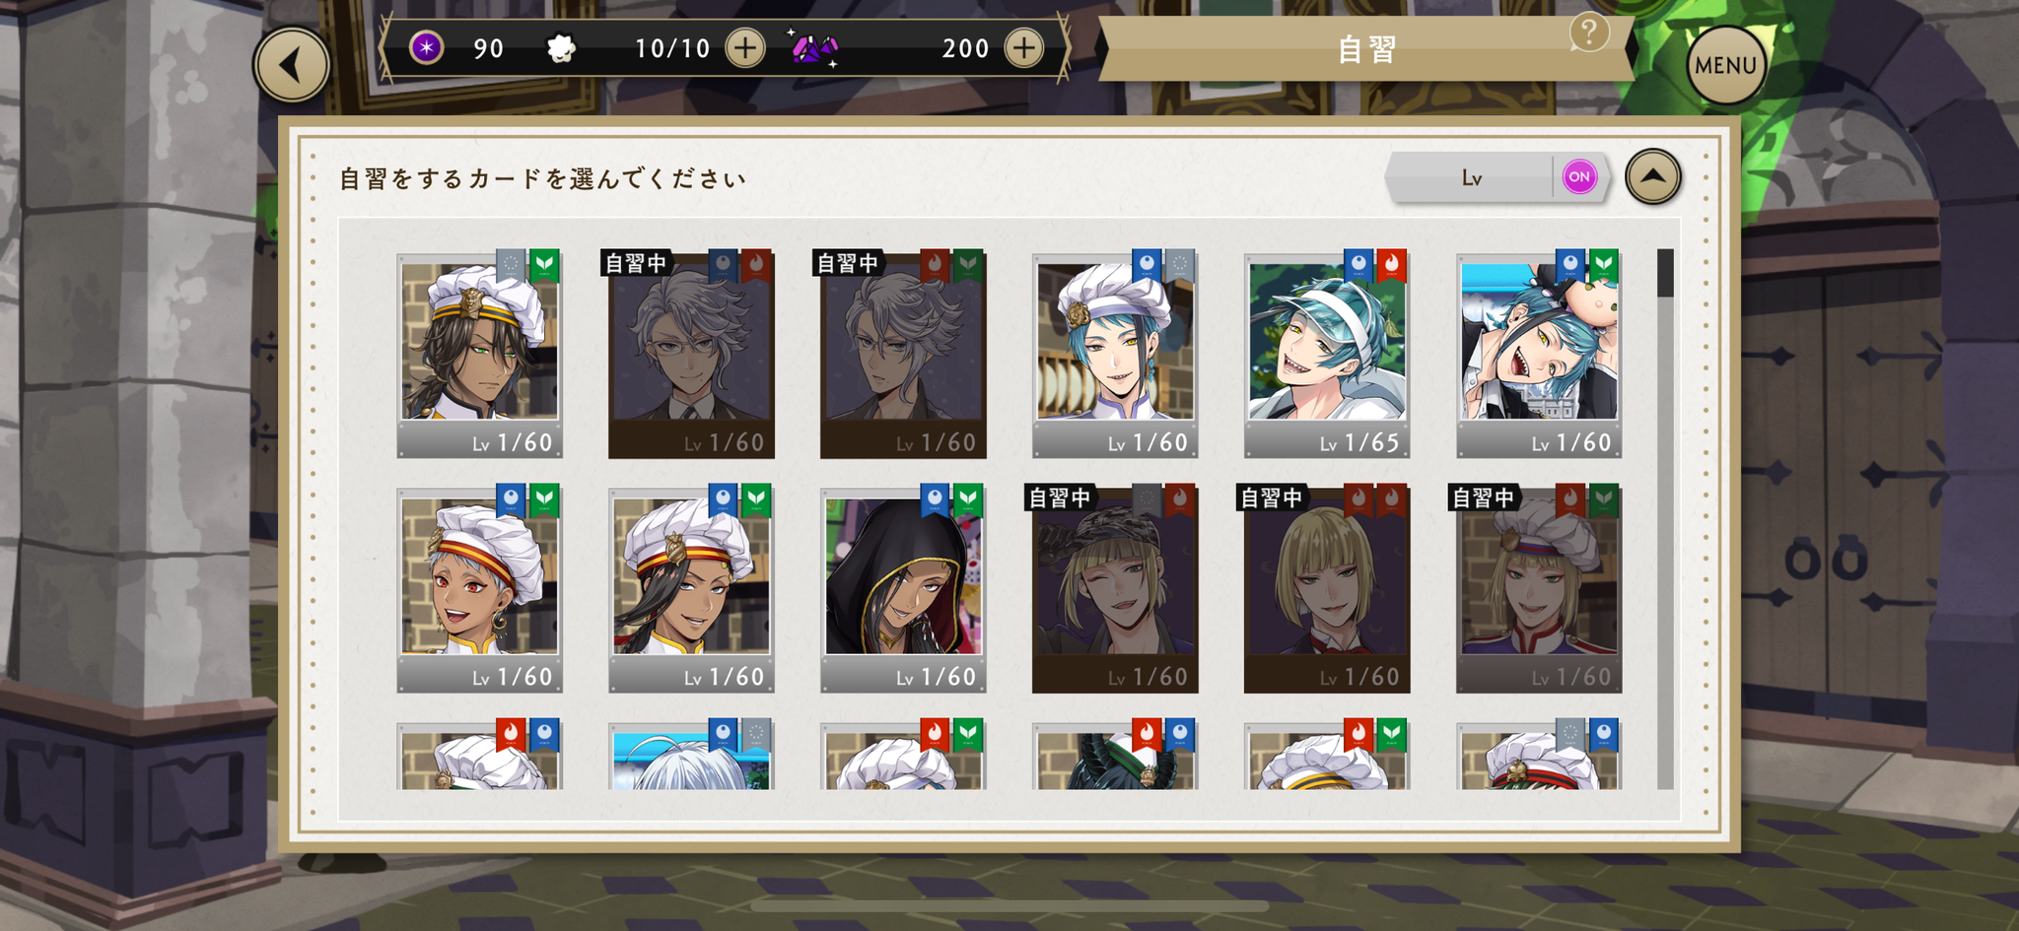Select the black hooded character card
This screenshot has width=2019, height=931.
click(x=903, y=589)
